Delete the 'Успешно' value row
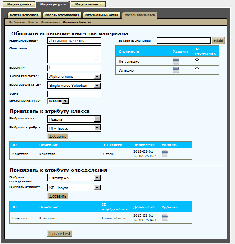 (176, 70)
